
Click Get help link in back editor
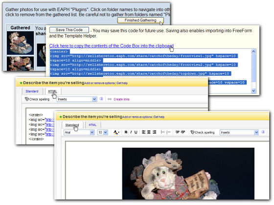122,83
